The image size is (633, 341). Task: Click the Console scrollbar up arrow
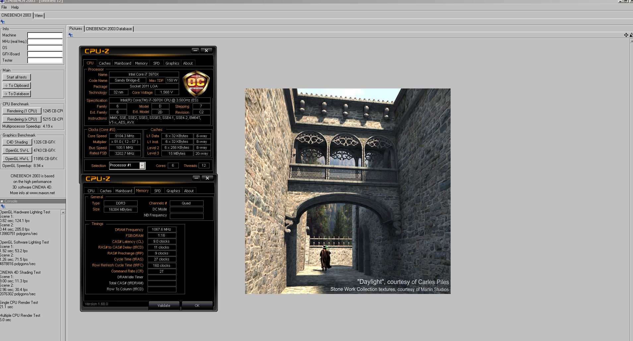coord(63,212)
